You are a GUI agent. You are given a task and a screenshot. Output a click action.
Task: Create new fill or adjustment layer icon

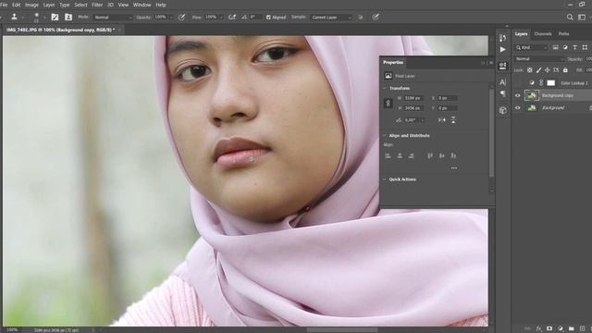click(561, 329)
